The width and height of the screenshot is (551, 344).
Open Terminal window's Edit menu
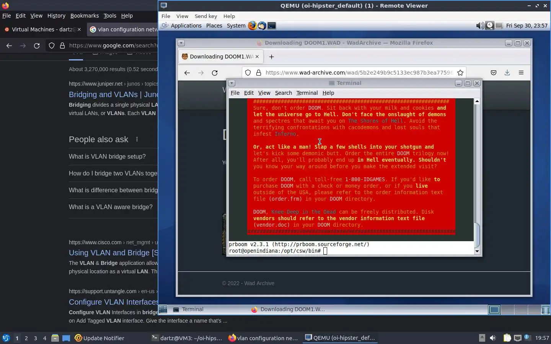(x=249, y=93)
